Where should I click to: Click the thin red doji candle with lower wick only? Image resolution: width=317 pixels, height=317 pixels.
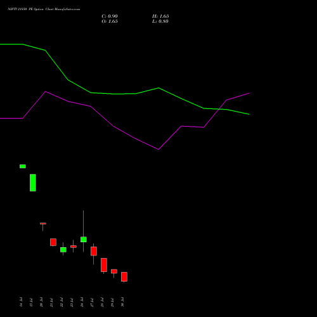(43, 224)
